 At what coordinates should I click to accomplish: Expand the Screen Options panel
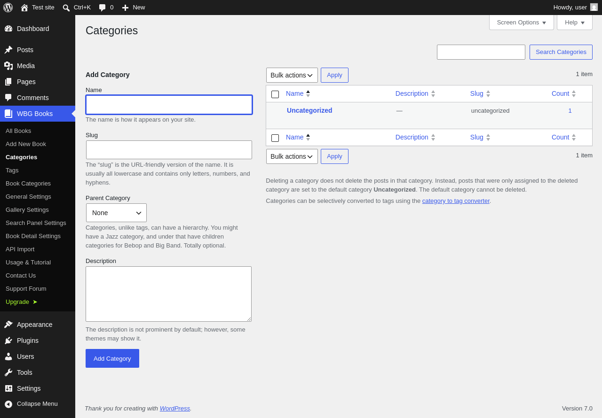click(522, 22)
